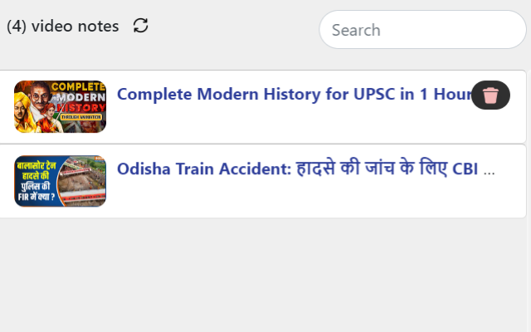
Task: Open the Odisha Train Accident thumbnail
Action: tap(60, 181)
